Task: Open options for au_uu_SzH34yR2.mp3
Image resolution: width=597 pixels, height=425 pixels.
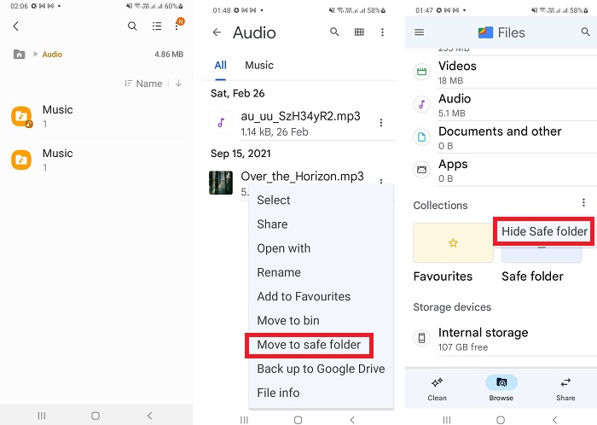Action: coord(381,123)
